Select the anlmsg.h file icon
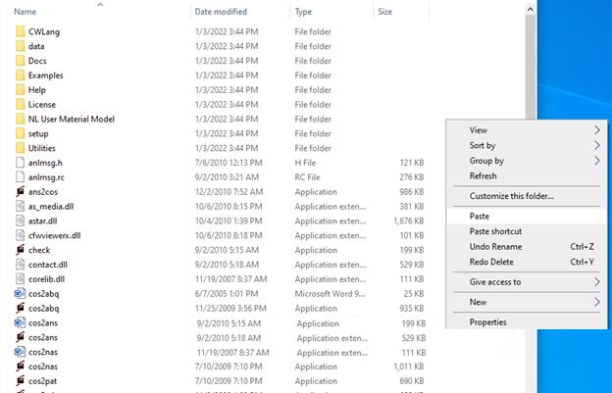The width and height of the screenshot is (612, 393). [x=20, y=163]
